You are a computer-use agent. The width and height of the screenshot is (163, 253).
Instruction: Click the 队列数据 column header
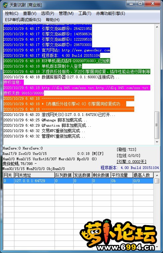pyautogui.click(x=64, y=175)
